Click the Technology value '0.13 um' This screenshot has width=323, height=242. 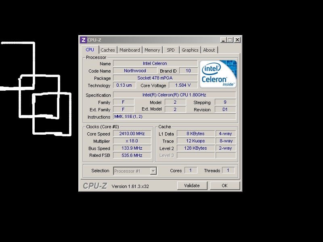124,85
